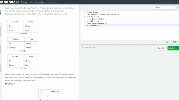Click Exit Full Screen View
This screenshot has width=179, height=100.
tap(168, 2)
